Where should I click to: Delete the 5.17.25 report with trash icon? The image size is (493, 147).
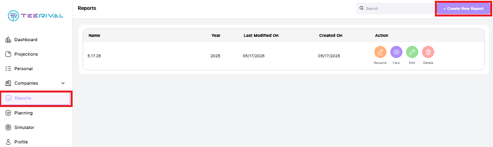(428, 52)
